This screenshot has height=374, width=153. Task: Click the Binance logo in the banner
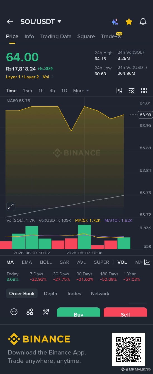(x=39, y=339)
